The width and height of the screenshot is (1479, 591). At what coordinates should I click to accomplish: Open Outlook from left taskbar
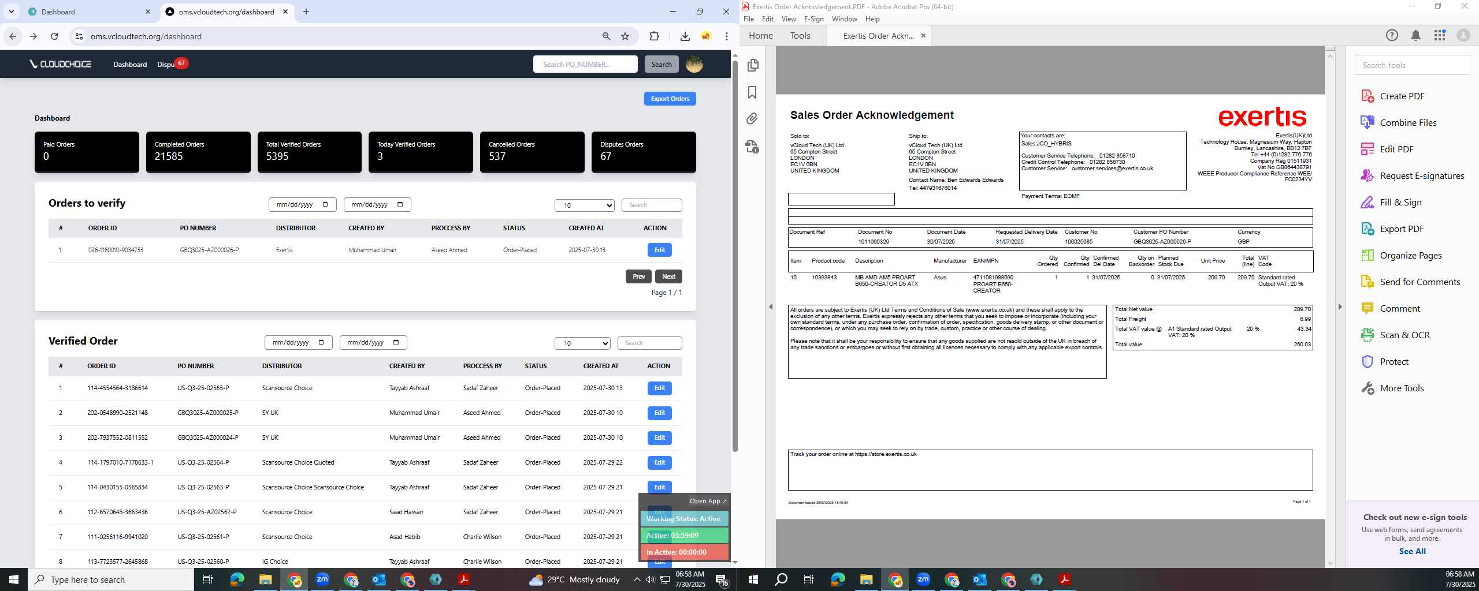(379, 579)
